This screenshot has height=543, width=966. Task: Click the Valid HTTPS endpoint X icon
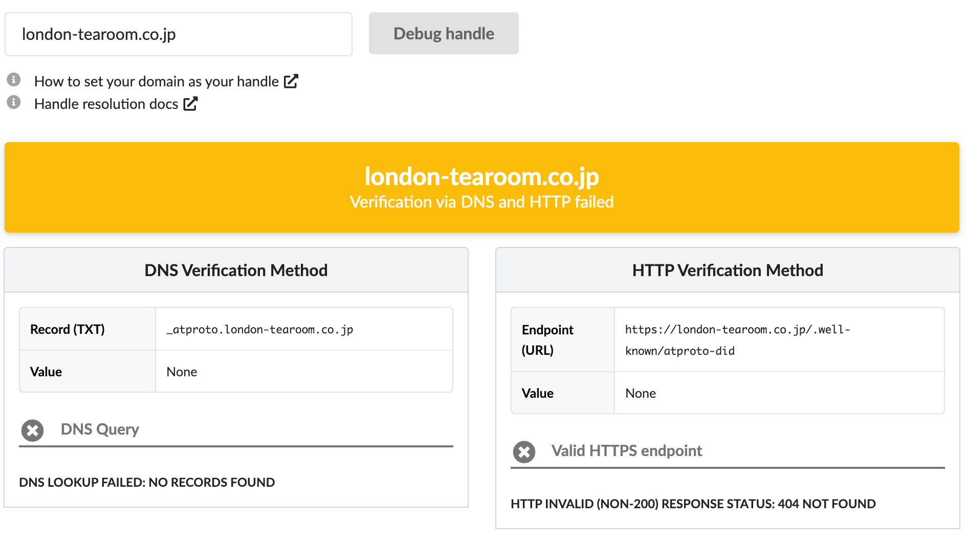(x=524, y=451)
